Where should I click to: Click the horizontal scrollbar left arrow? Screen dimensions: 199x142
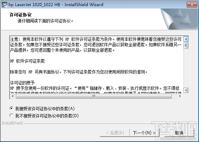coord(13,96)
